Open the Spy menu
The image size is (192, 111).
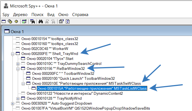pos(6,15)
